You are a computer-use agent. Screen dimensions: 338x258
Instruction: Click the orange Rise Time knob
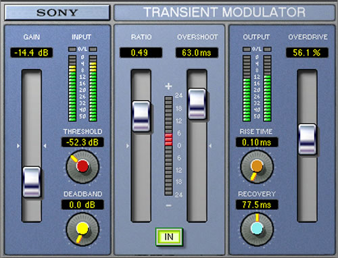coord(257,167)
